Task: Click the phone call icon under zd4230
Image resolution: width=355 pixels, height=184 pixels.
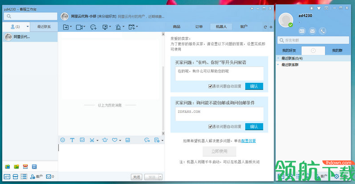Action: click(323, 31)
